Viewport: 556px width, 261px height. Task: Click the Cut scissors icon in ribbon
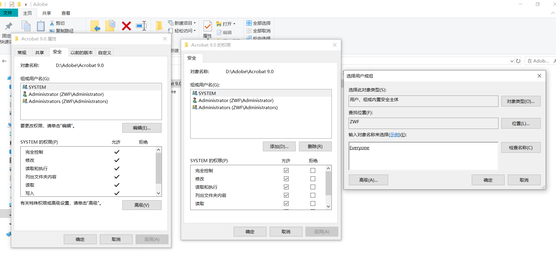pos(52,23)
